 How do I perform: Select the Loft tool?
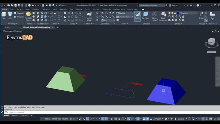(10, 15)
